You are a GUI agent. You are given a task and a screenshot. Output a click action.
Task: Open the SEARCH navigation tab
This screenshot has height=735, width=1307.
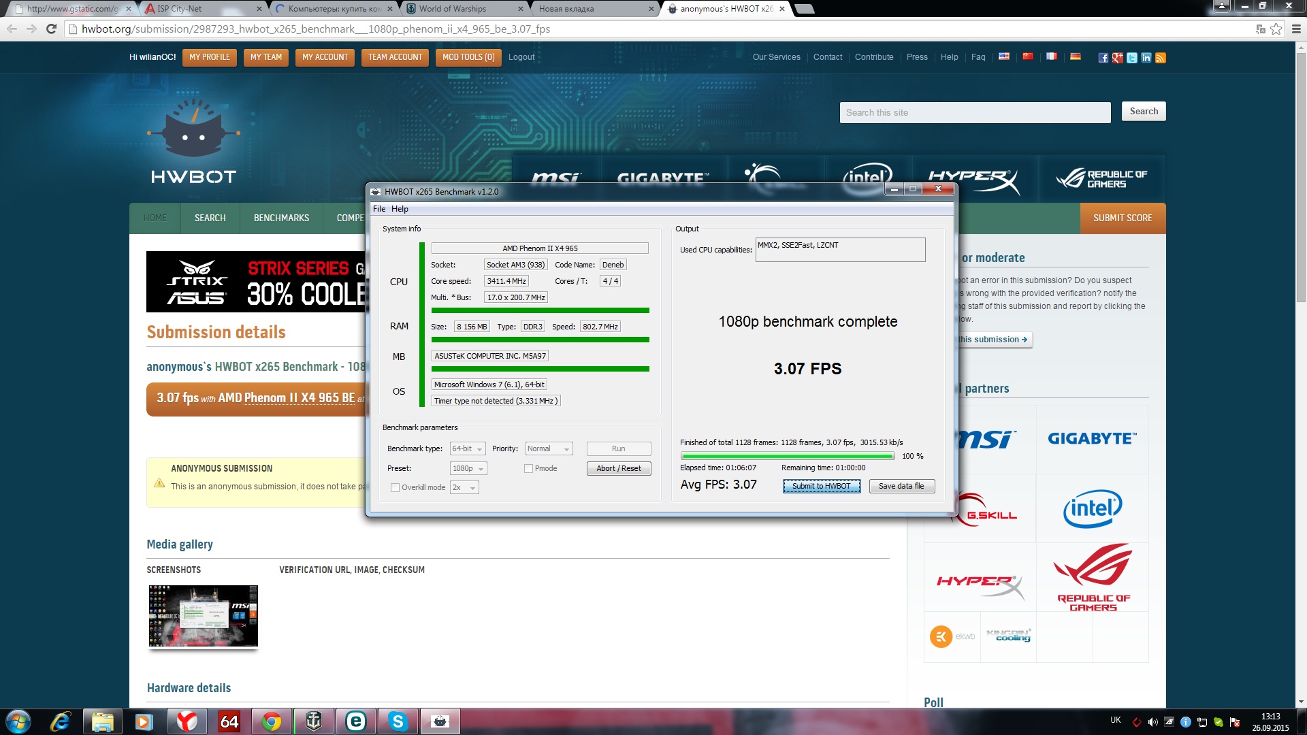click(210, 218)
